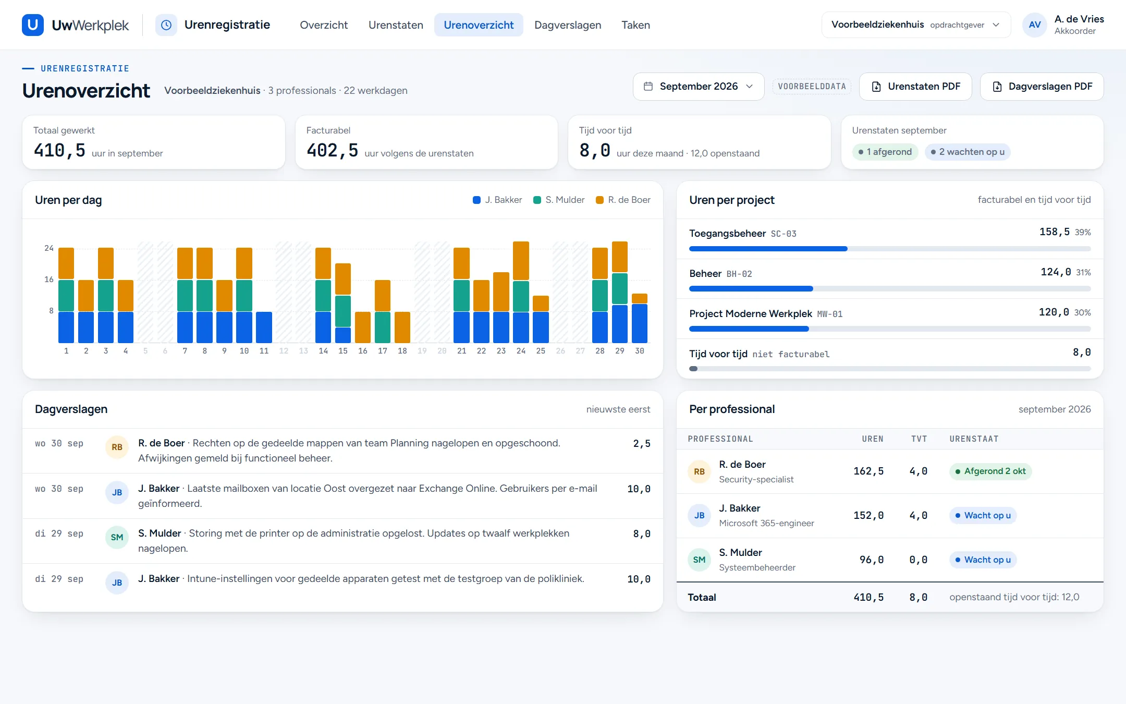Image resolution: width=1126 pixels, height=704 pixels.
Task: Click the document icon on Dagverslagen PDF
Action: [x=997, y=87]
